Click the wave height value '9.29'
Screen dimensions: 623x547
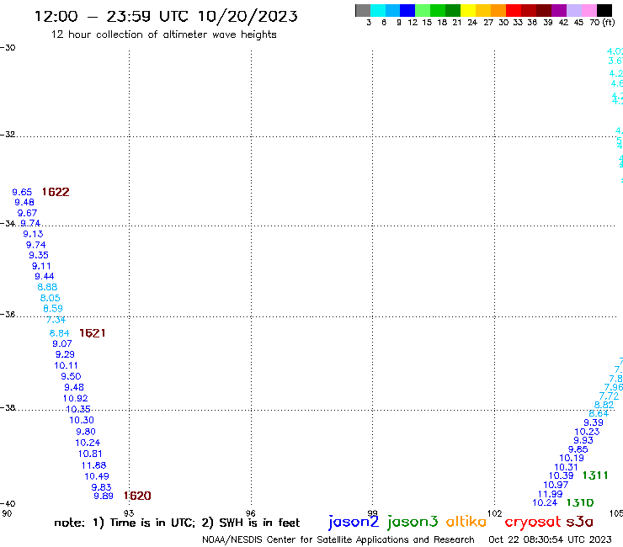65,354
